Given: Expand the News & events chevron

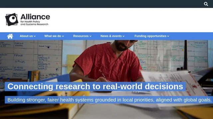Looking at the screenshot, I should tap(123, 36).
